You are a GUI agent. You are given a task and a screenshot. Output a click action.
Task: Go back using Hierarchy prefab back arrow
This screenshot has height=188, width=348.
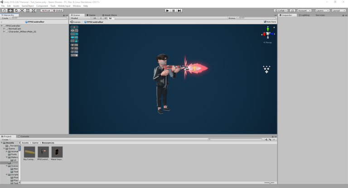1,22
